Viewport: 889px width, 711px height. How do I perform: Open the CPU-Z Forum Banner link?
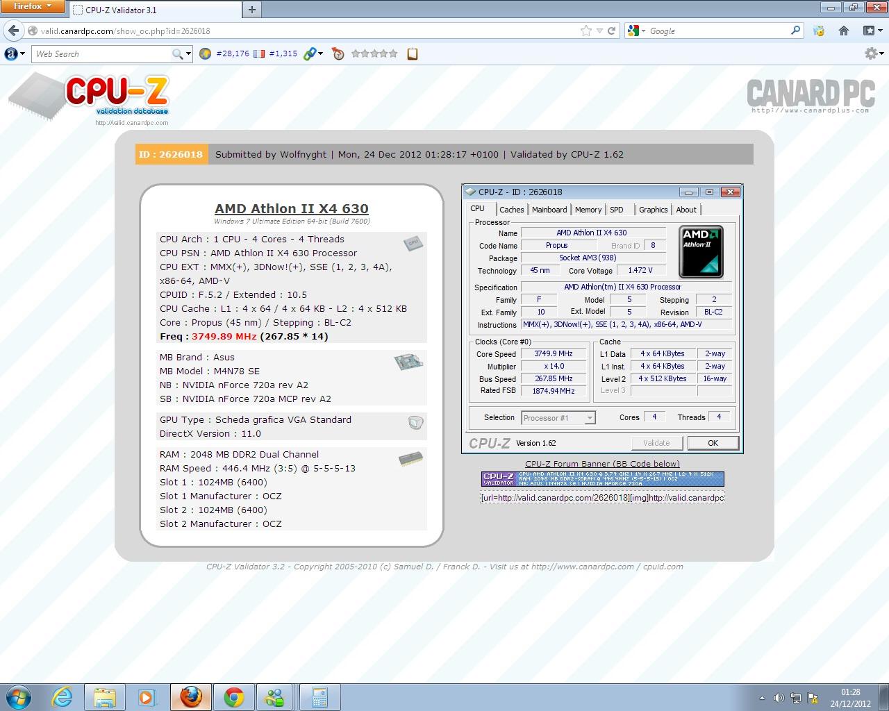(602, 464)
